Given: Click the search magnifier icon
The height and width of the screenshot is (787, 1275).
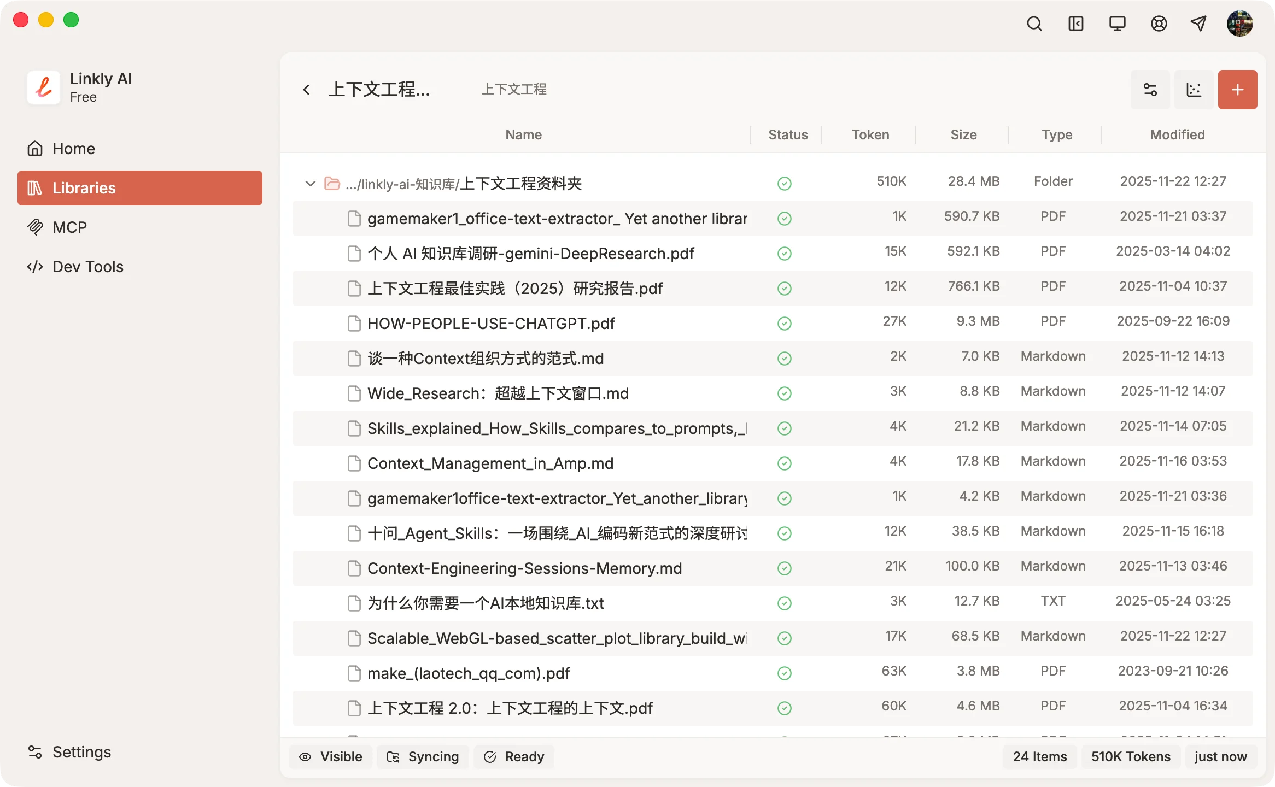Looking at the screenshot, I should click(1034, 24).
